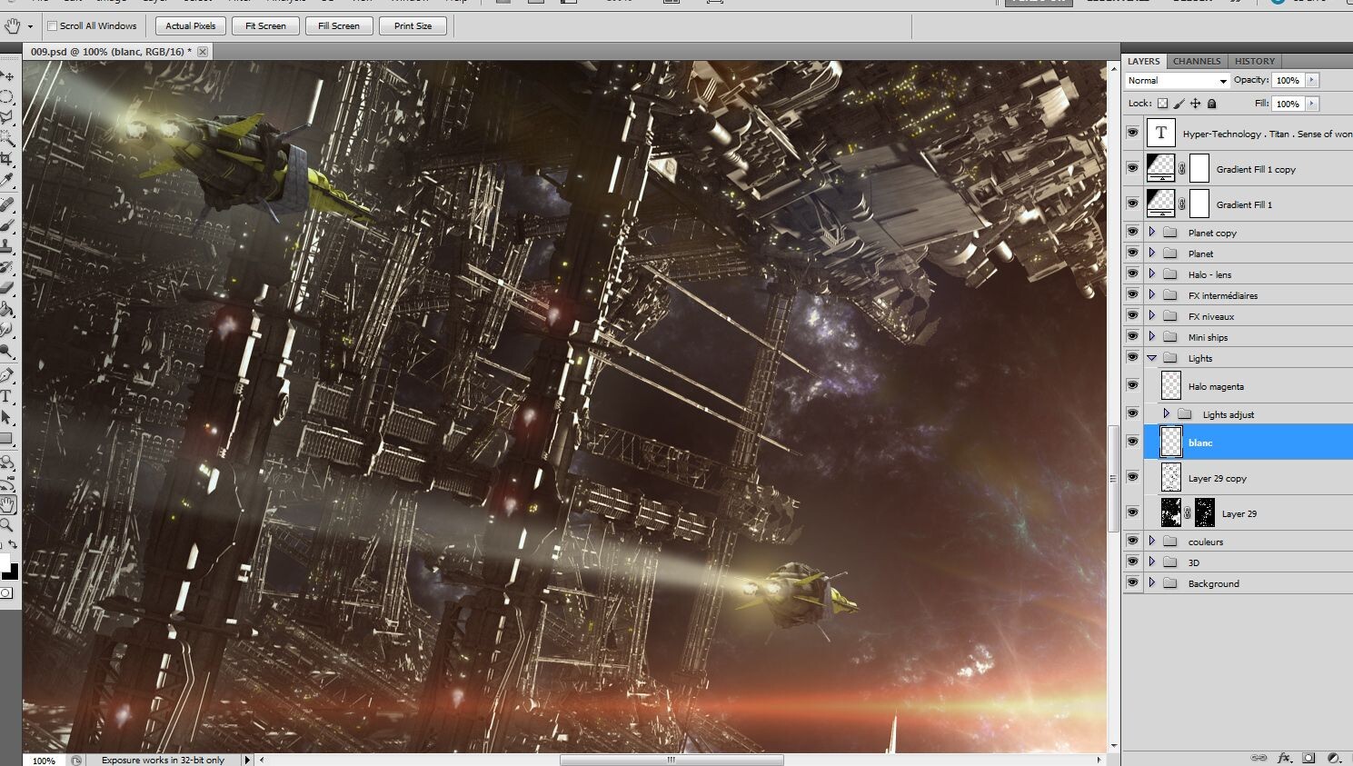Click the Fit Screen button
This screenshot has height=766, width=1353.
click(265, 25)
